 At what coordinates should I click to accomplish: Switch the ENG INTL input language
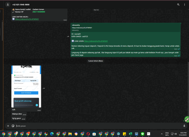(167, 134)
